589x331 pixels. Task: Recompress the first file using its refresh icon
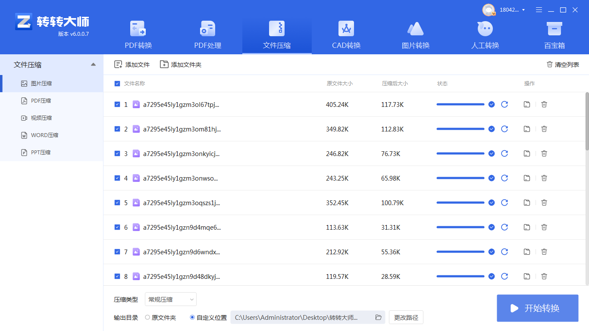(504, 104)
